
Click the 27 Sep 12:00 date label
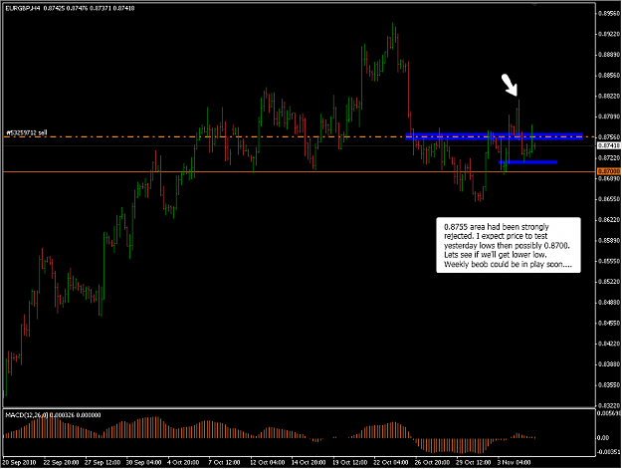[103, 463]
